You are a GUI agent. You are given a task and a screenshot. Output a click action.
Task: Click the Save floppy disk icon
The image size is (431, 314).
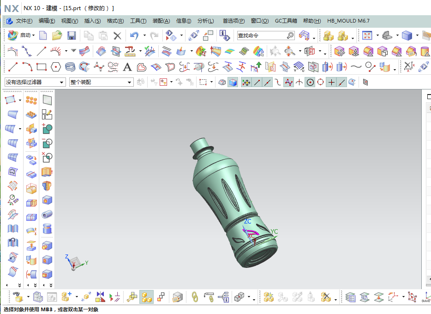[72, 36]
